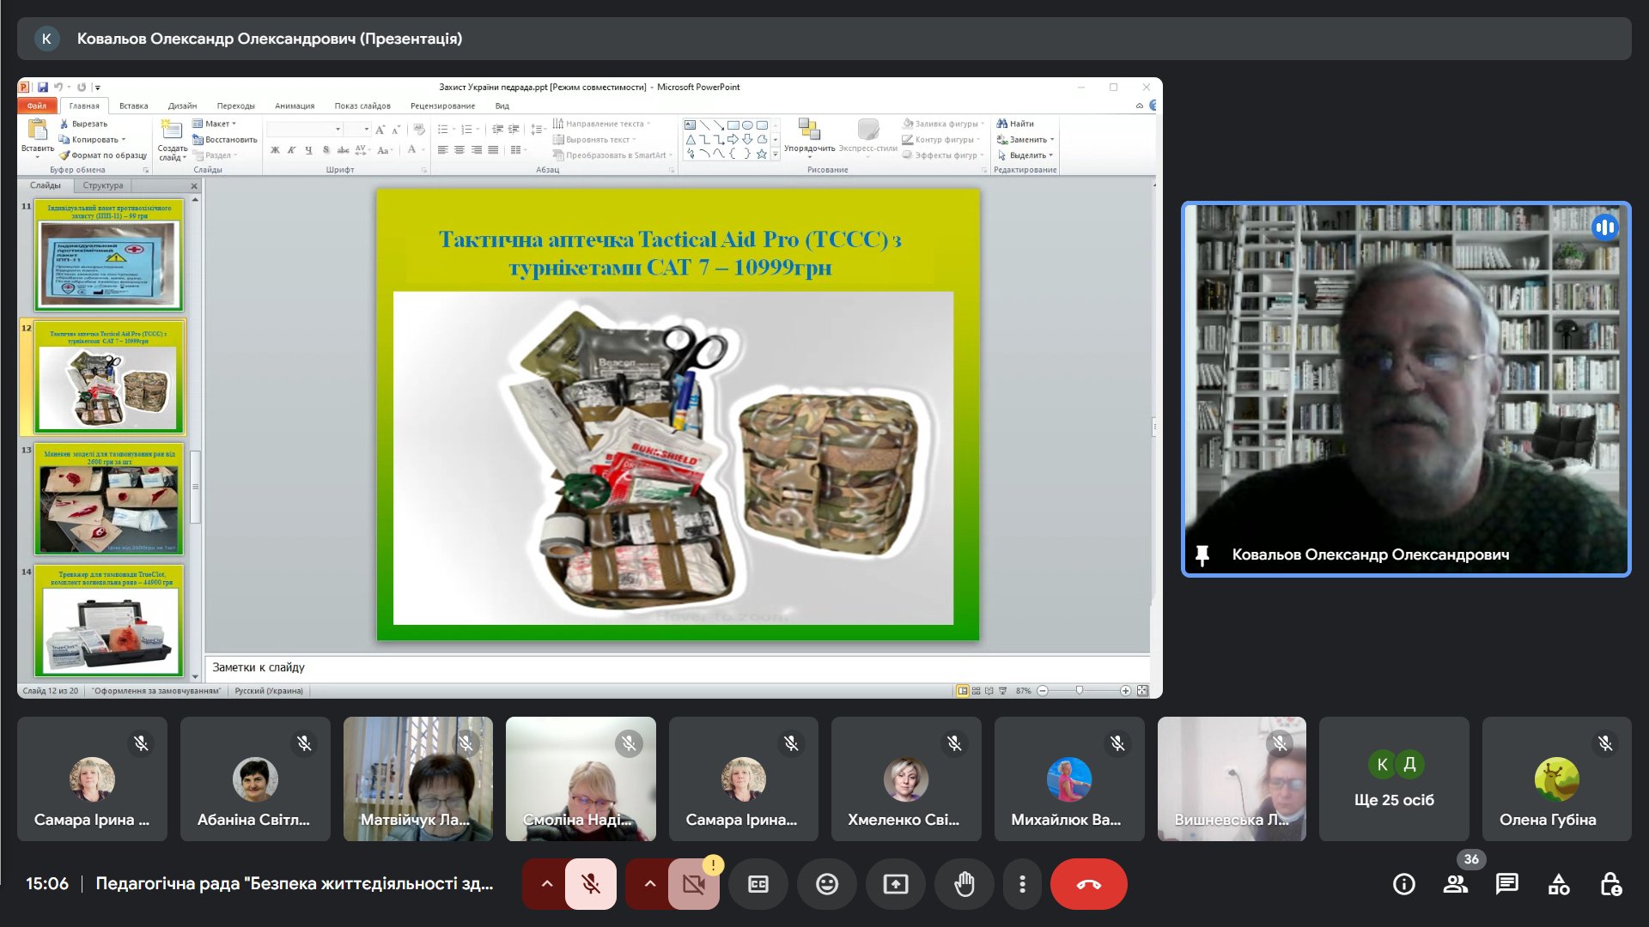
Task: Open more options three-dot menu
Action: [x=1022, y=884]
